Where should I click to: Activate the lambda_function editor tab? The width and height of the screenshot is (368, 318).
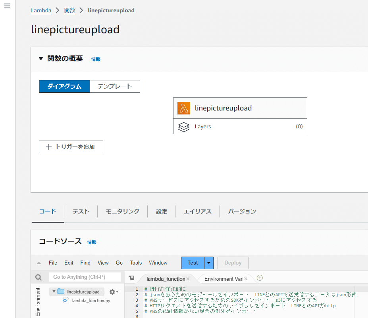click(166, 279)
